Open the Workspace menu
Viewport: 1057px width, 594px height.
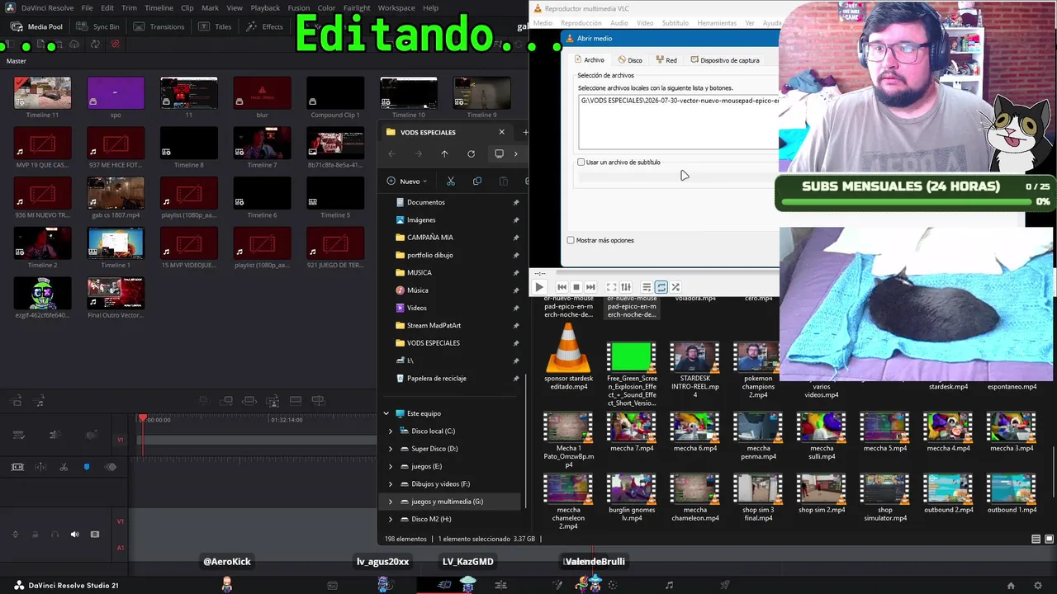[396, 8]
